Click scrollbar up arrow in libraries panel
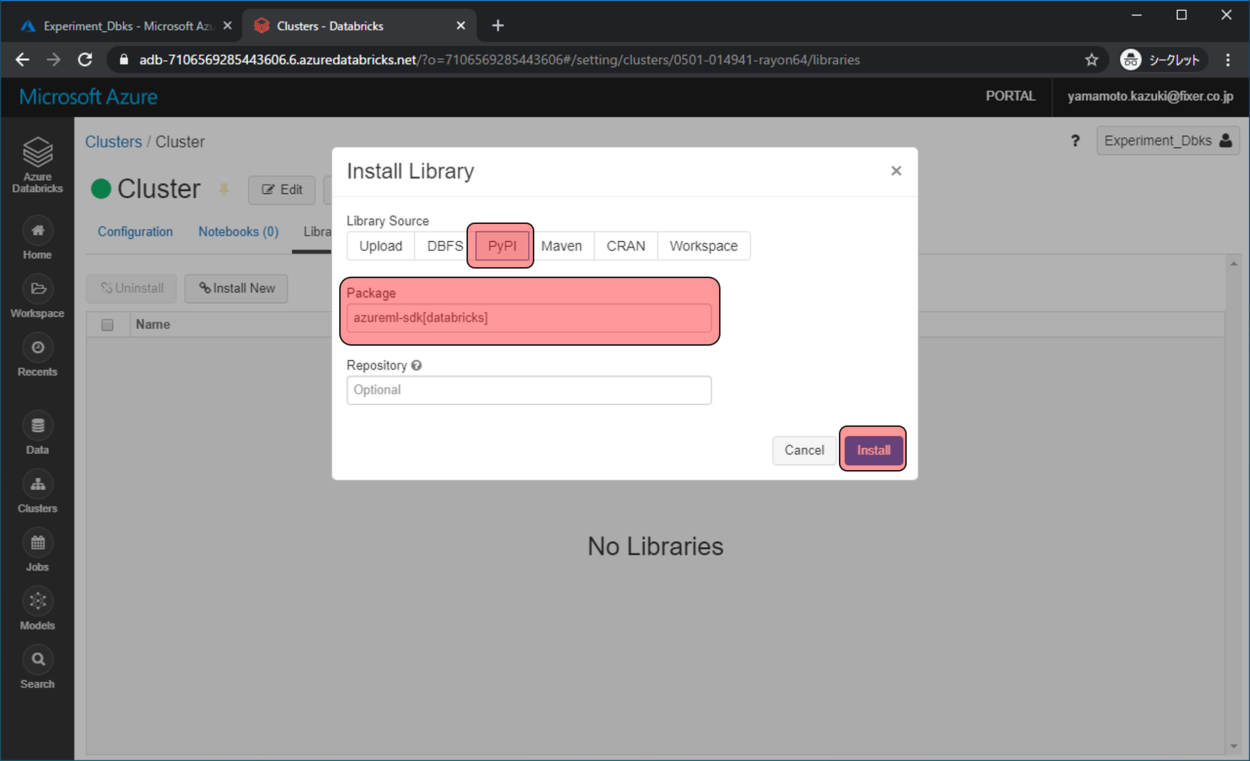The height and width of the screenshot is (761, 1250). click(x=1234, y=263)
